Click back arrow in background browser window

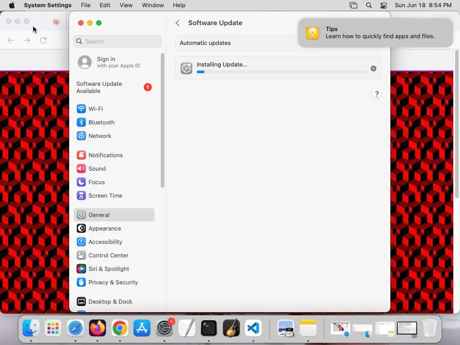[11, 40]
